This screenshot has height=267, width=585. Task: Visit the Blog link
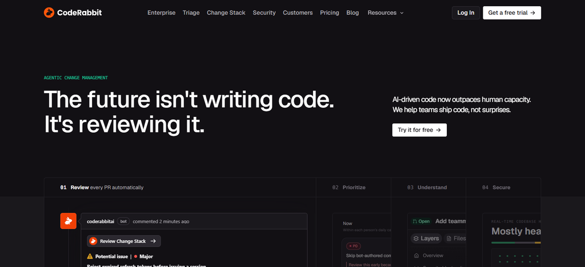[x=352, y=13]
